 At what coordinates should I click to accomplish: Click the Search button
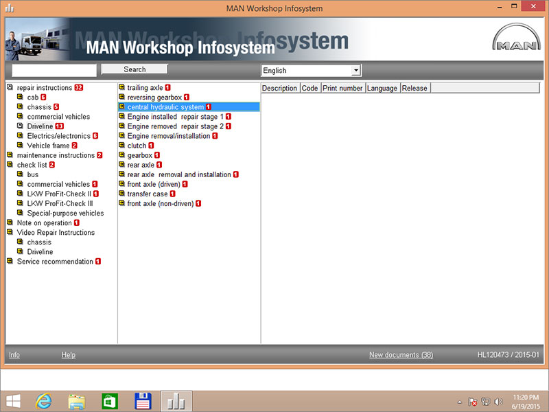pyautogui.click(x=135, y=69)
